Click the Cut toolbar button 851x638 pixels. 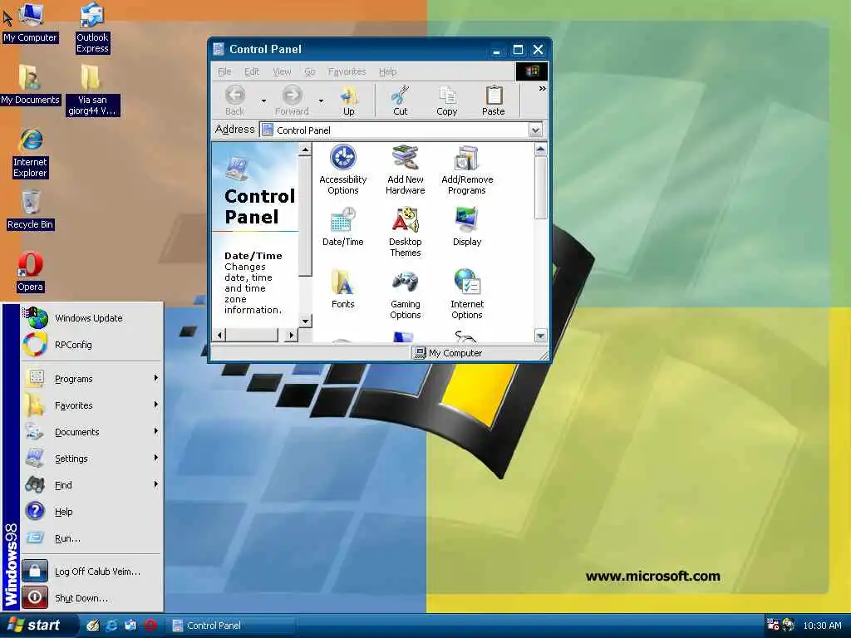[400, 101]
